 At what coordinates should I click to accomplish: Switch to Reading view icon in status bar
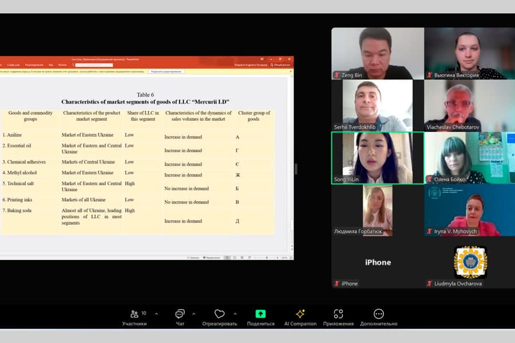(242, 258)
